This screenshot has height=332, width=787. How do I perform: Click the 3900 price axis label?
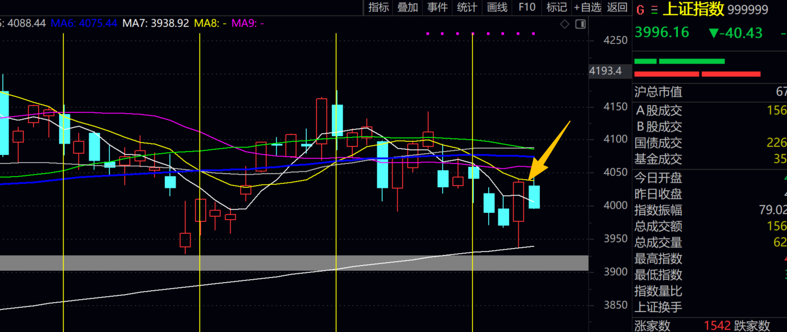(x=615, y=272)
